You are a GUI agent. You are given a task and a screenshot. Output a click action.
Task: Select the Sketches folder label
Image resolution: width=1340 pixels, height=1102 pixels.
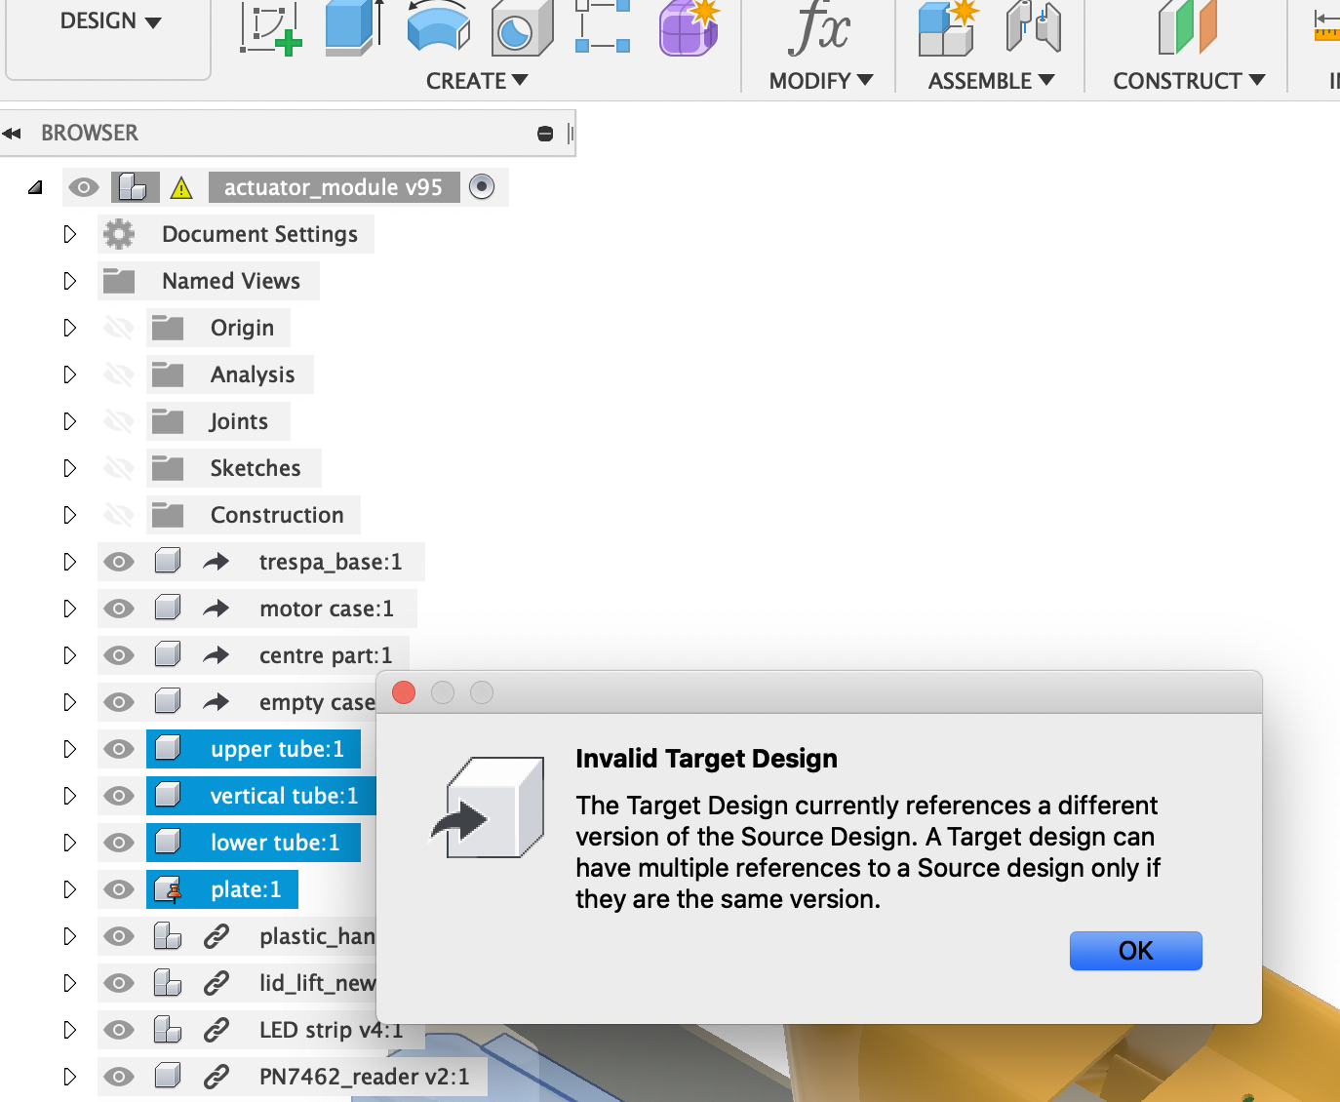coord(256,468)
